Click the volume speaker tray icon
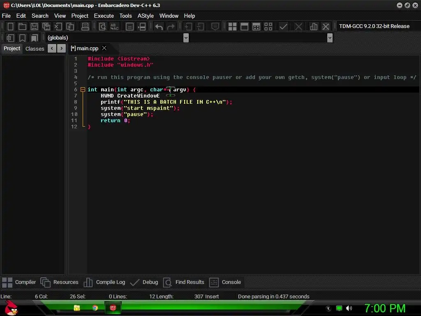Screen dimensions: 421x316 pos(349,308)
